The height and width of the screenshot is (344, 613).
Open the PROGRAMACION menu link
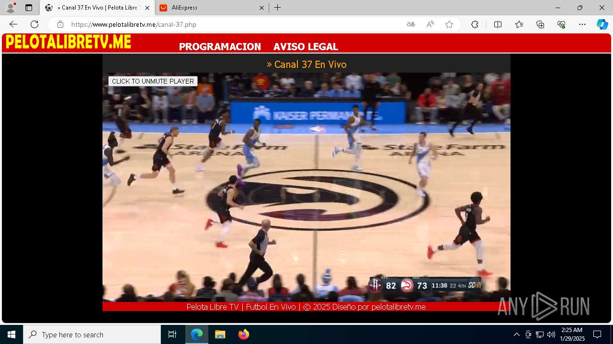click(220, 47)
